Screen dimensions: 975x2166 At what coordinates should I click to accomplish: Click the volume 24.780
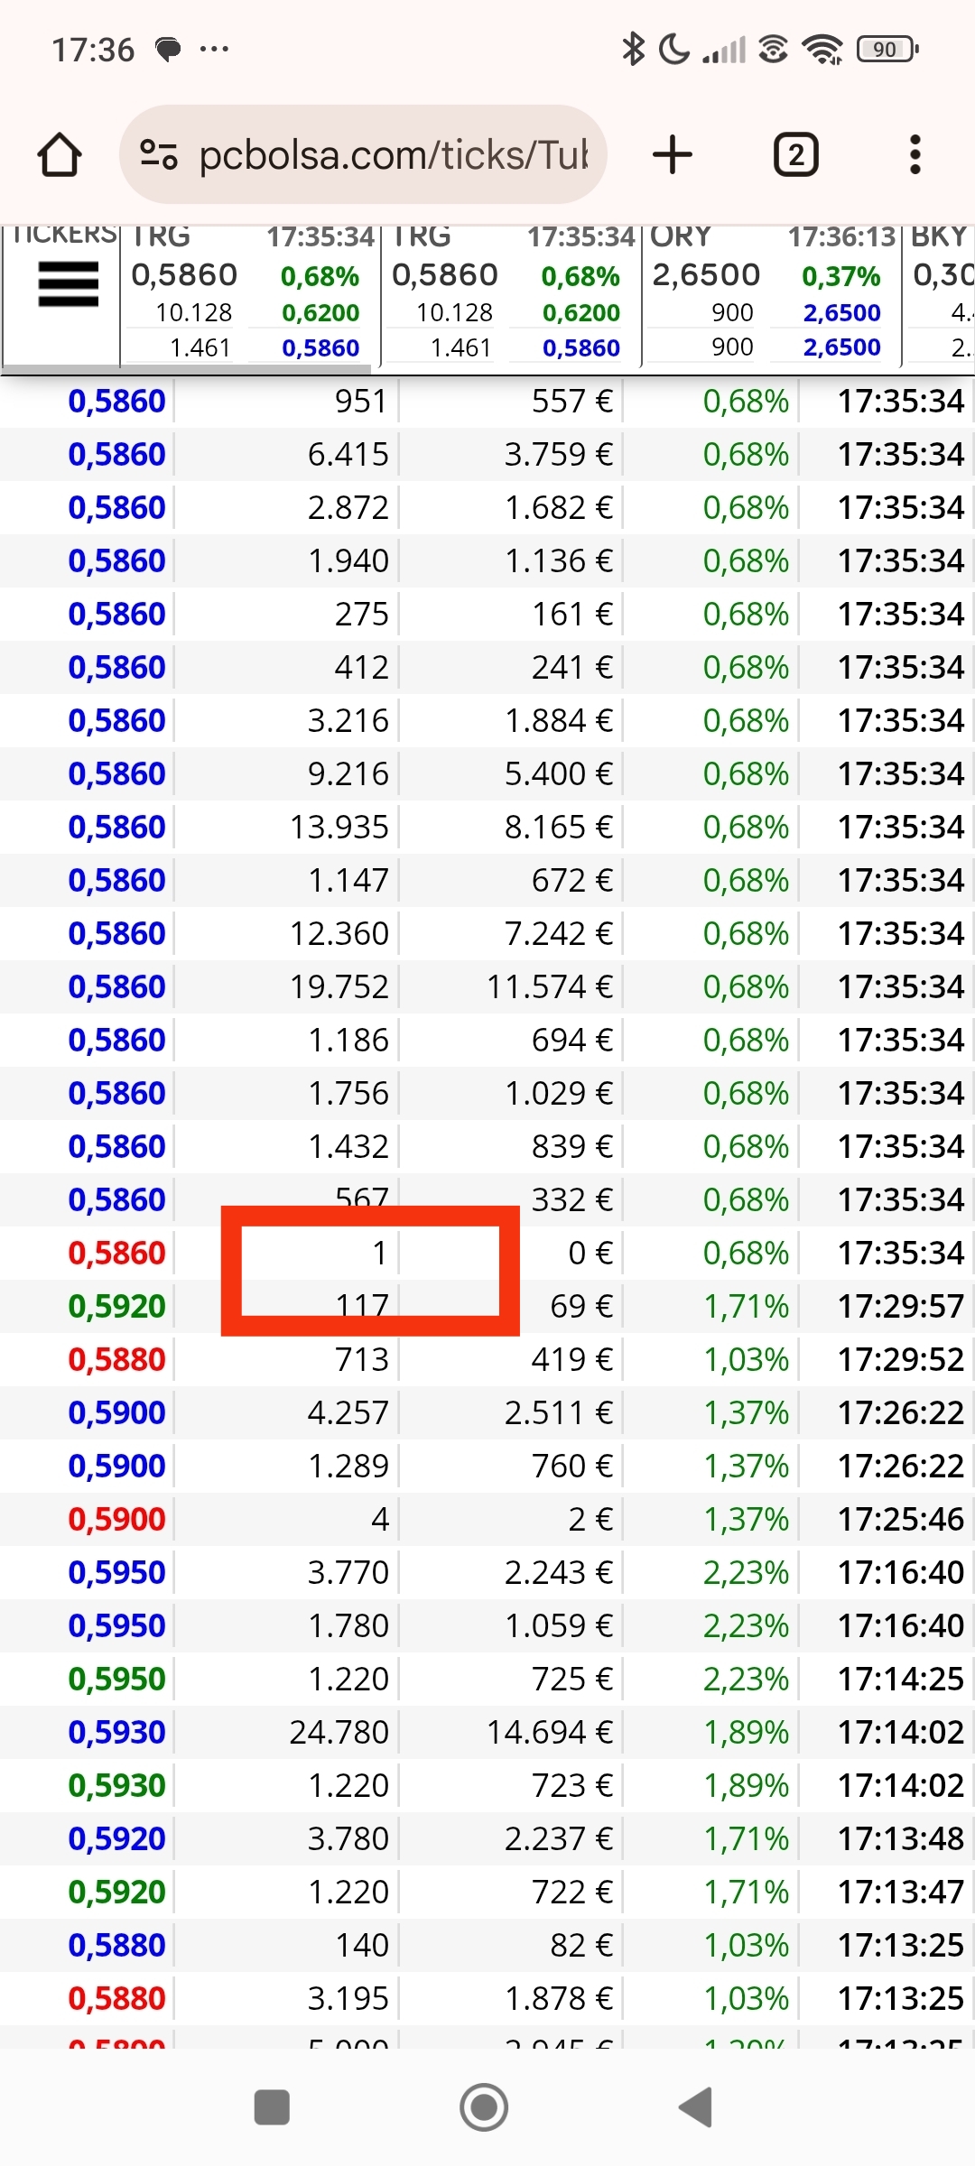[x=339, y=1732]
